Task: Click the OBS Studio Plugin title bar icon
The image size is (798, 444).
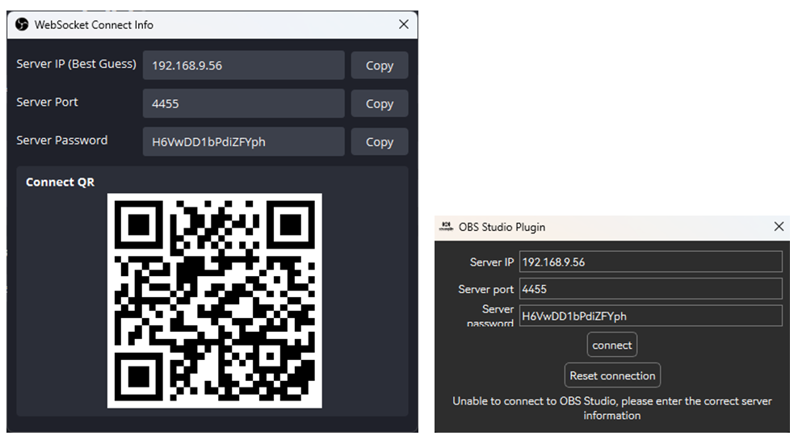Action: pos(446,226)
